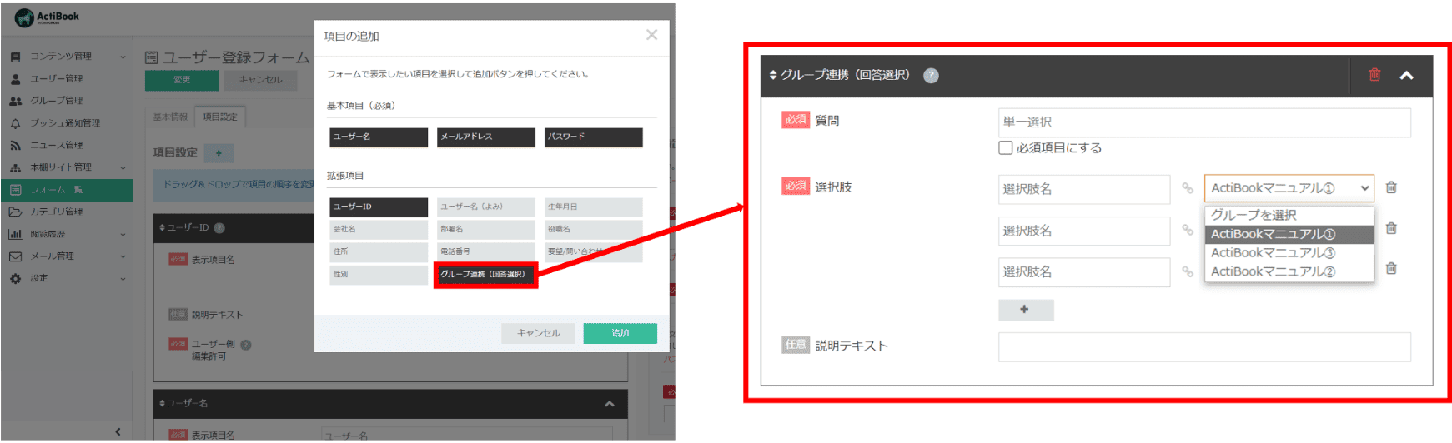Open ActiBookマニュアル① group dropdown

coord(1289,188)
